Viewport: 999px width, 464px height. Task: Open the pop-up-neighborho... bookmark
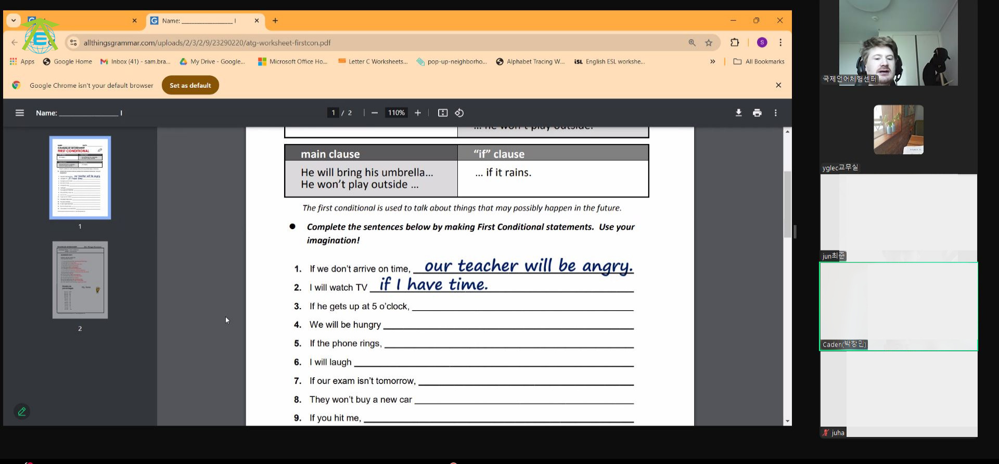click(x=452, y=61)
